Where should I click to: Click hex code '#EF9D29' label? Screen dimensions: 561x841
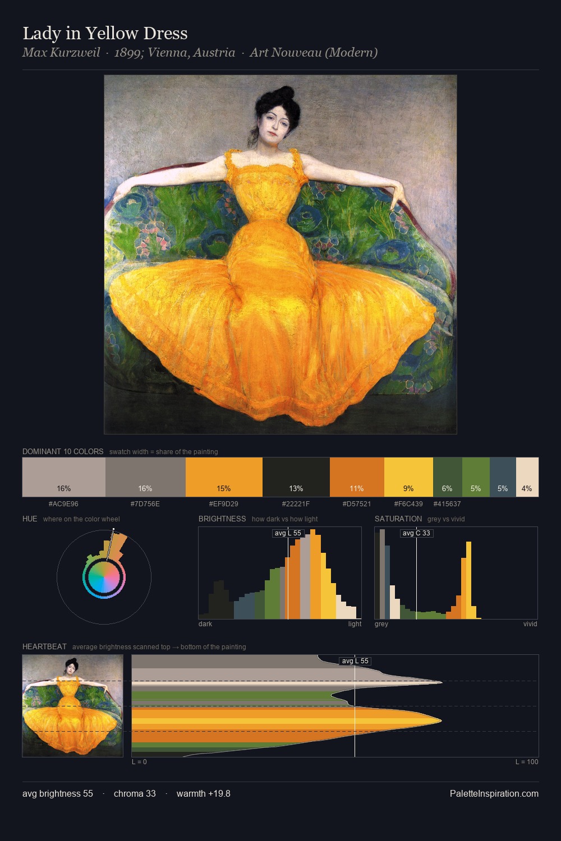click(x=224, y=503)
